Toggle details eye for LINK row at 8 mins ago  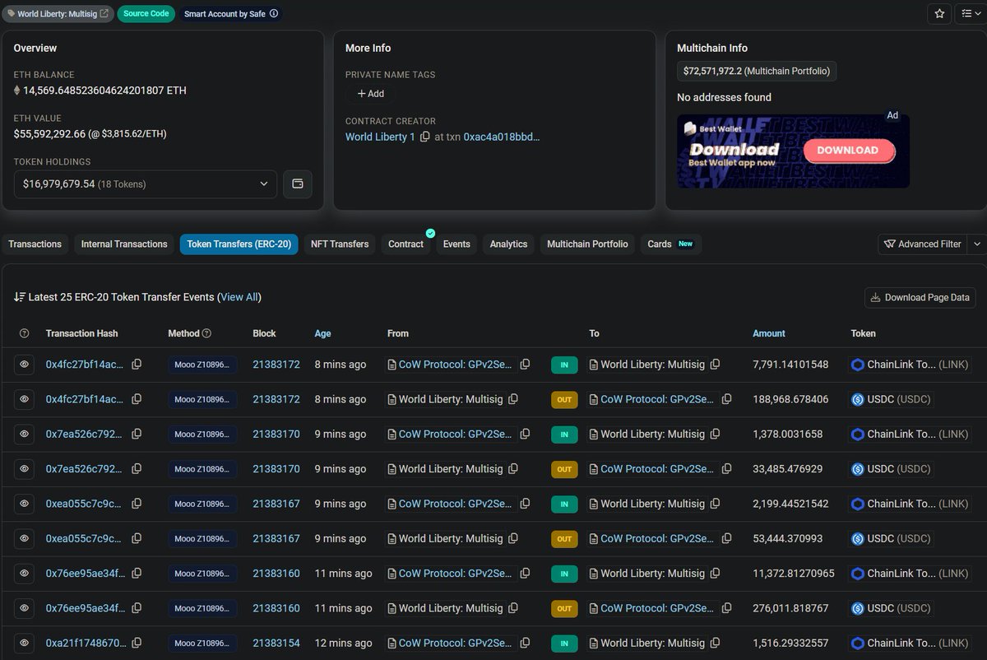pos(25,365)
